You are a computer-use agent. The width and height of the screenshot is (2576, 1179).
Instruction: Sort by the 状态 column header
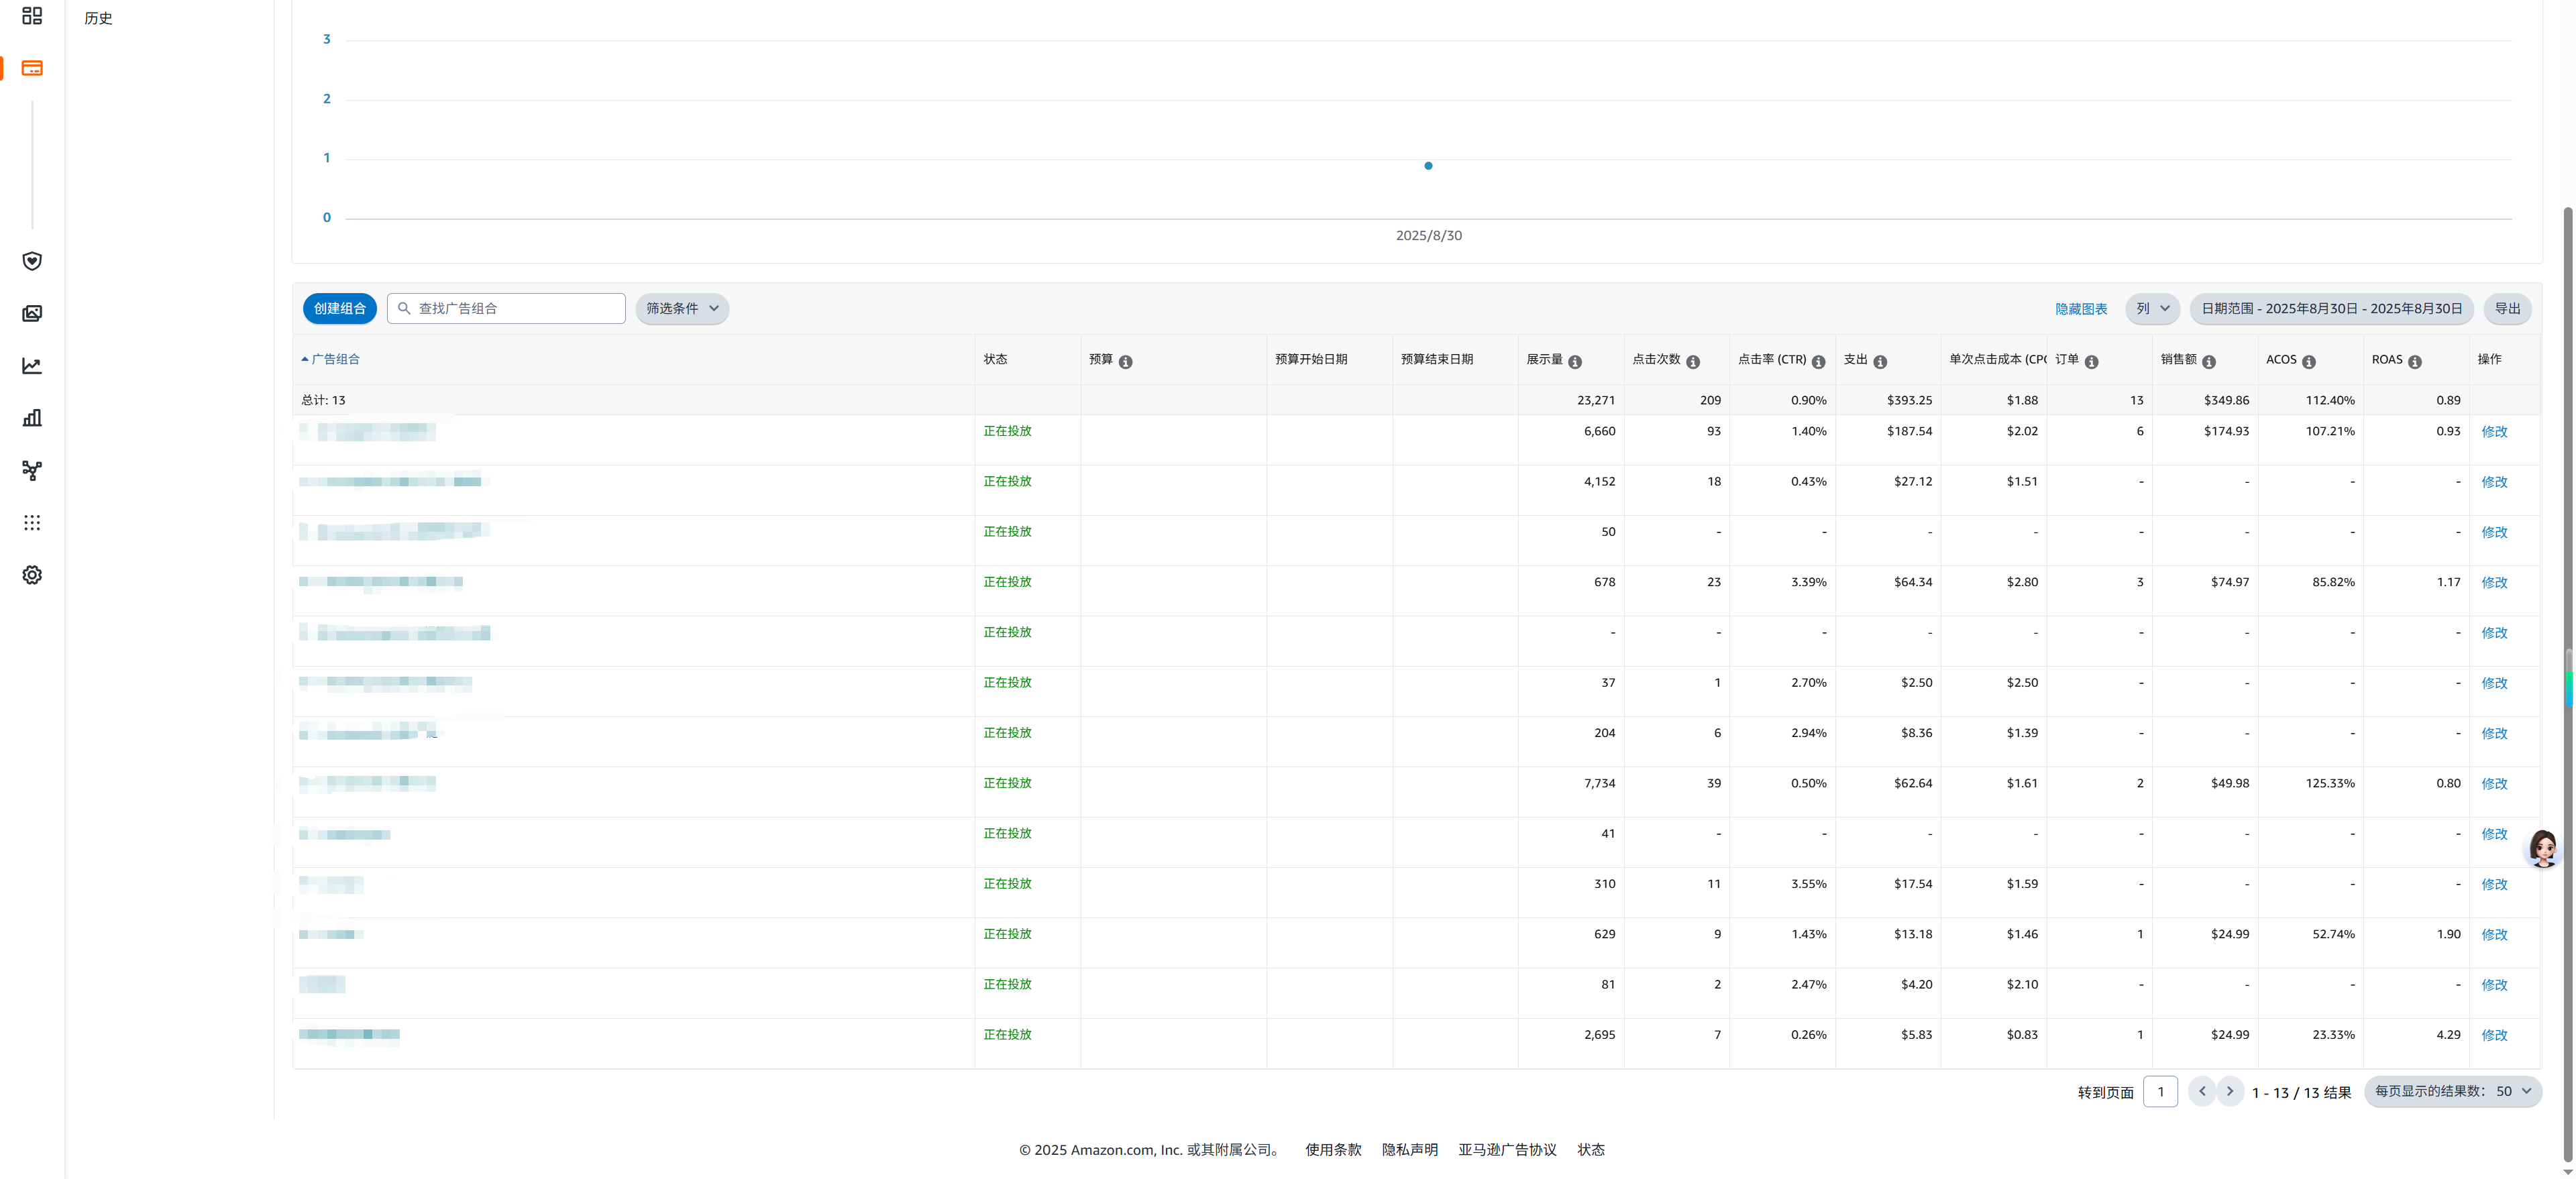(995, 359)
